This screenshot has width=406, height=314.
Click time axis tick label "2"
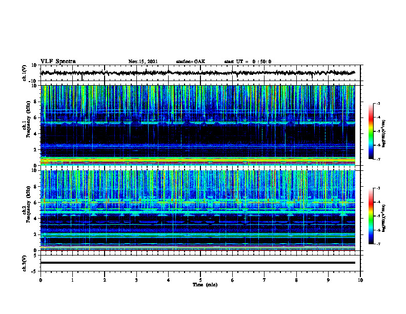tap(105, 280)
